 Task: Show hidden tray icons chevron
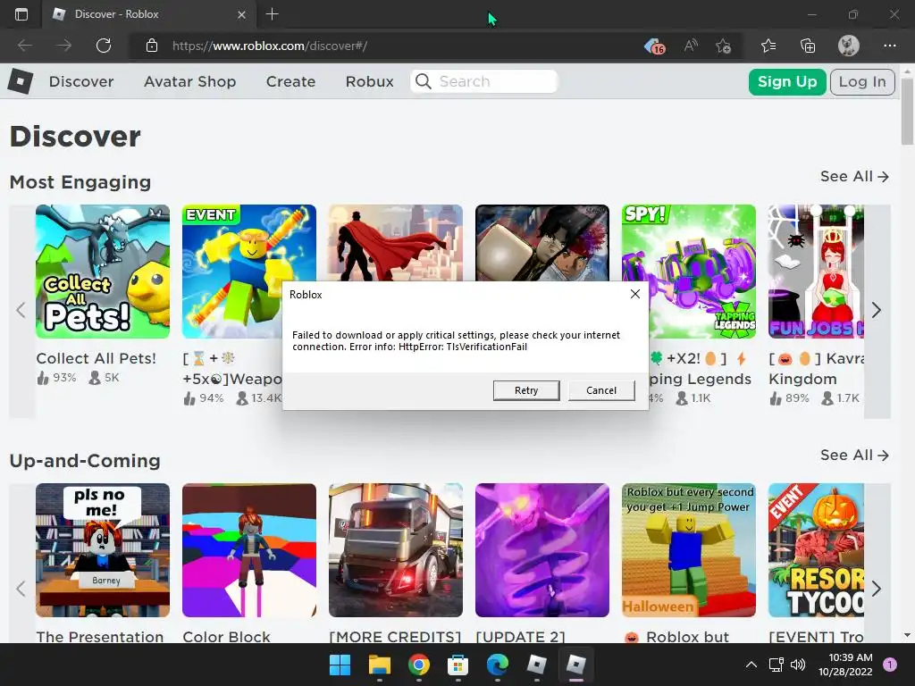[751, 665]
